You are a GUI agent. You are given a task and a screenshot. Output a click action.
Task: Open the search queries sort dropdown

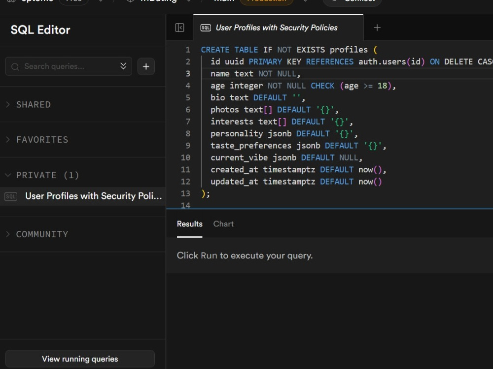pos(123,66)
